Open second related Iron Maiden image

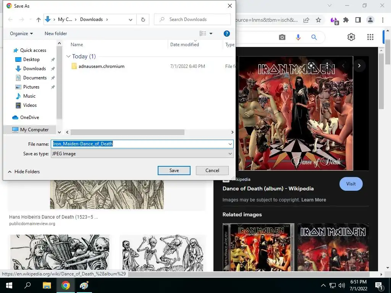tap(333, 247)
